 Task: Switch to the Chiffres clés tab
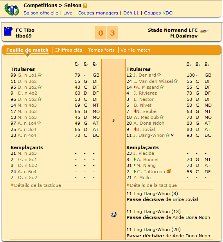click(68, 50)
